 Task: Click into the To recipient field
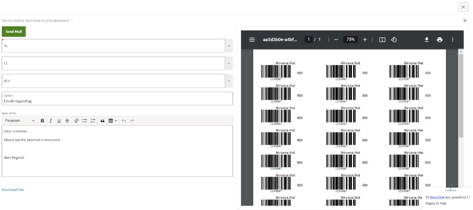coord(113,46)
